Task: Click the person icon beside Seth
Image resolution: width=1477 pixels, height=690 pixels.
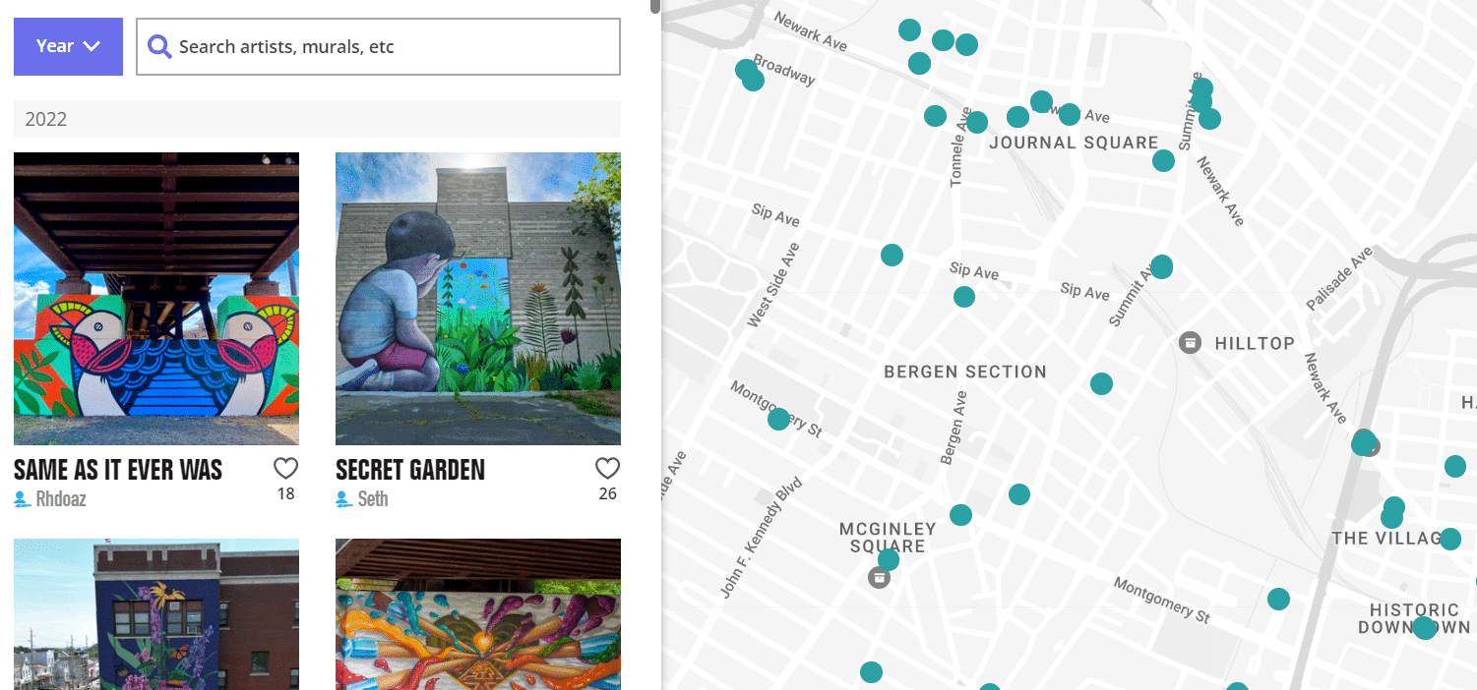Action: tap(344, 499)
